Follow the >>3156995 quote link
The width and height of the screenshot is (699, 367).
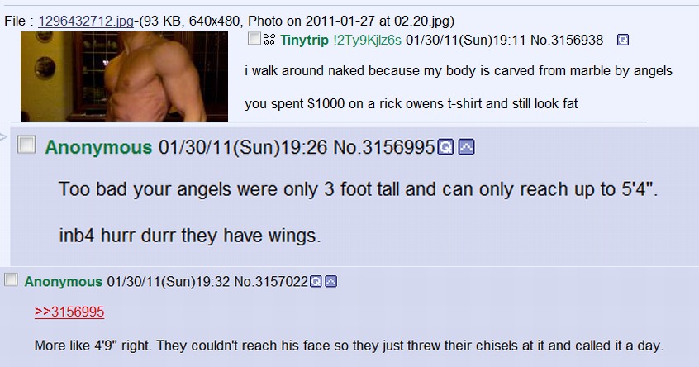coord(69,312)
